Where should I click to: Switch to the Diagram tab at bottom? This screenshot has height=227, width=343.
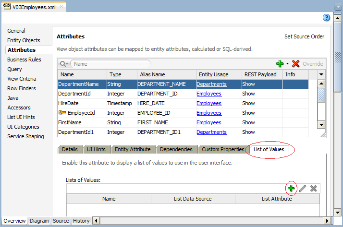pos(39,221)
